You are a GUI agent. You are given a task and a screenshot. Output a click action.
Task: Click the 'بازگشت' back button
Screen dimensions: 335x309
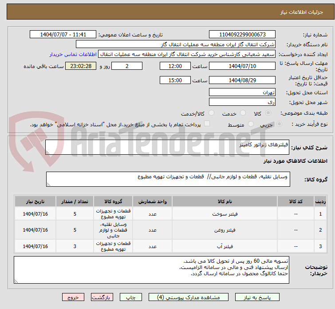(x=102, y=297)
